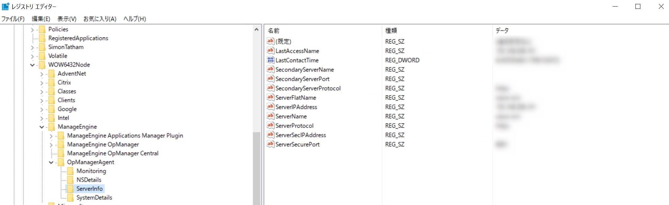Click the tree pane scroll-up arrow
The image size is (669, 205).
(256, 30)
